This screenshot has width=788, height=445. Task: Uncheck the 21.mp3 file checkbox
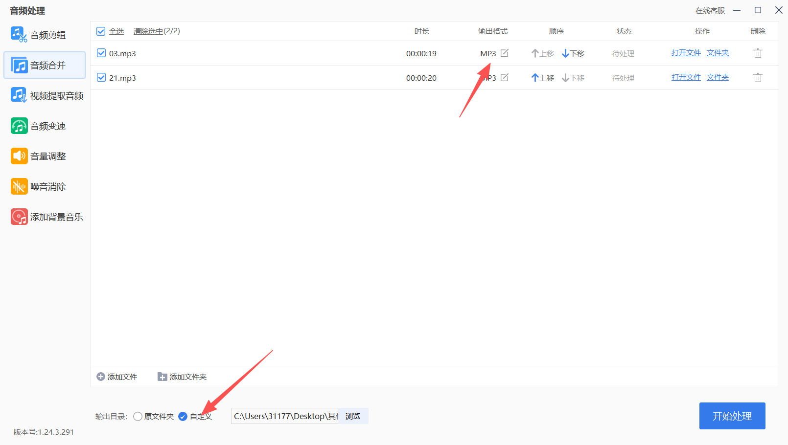point(101,77)
